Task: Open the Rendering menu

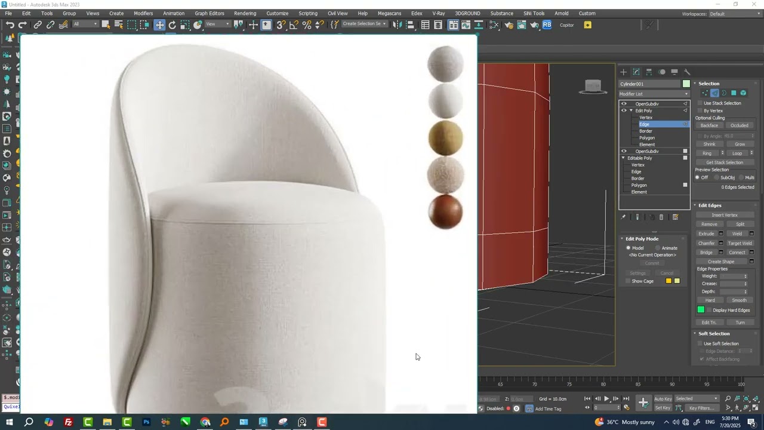Action: [245, 13]
